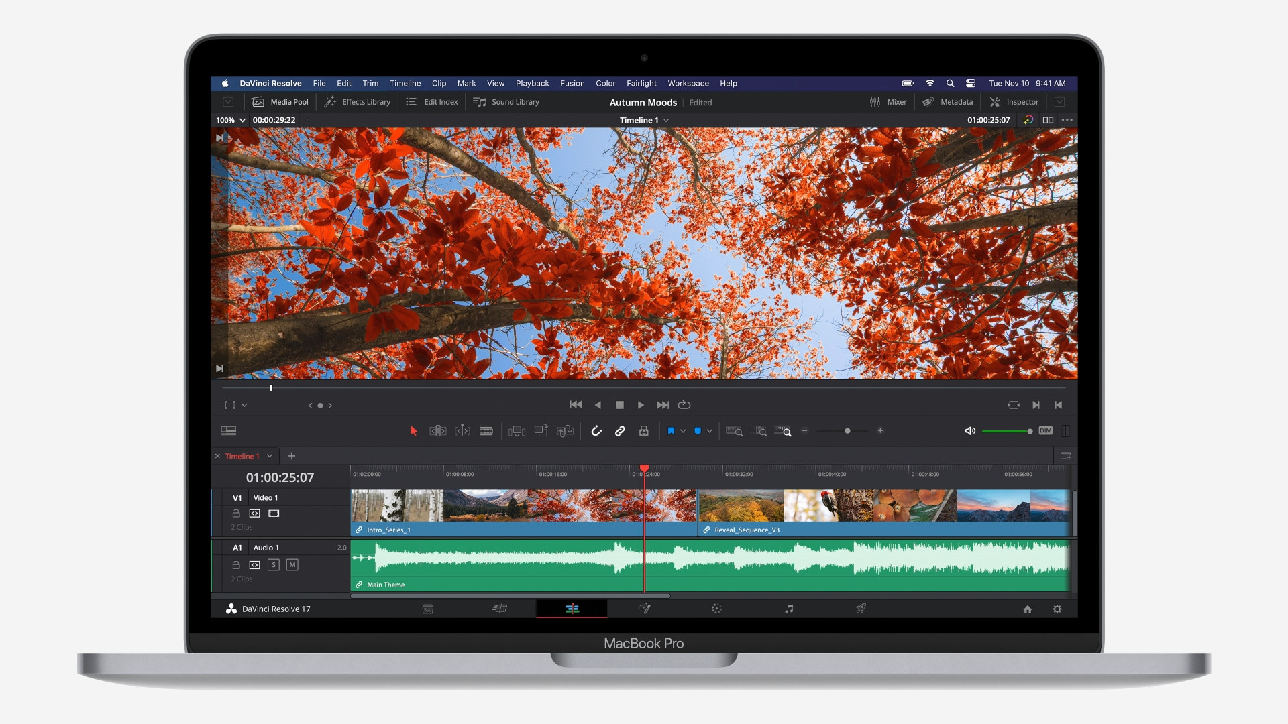Screen dimensions: 1288x724
Task: Click the Edit Index button
Action: 432,102
